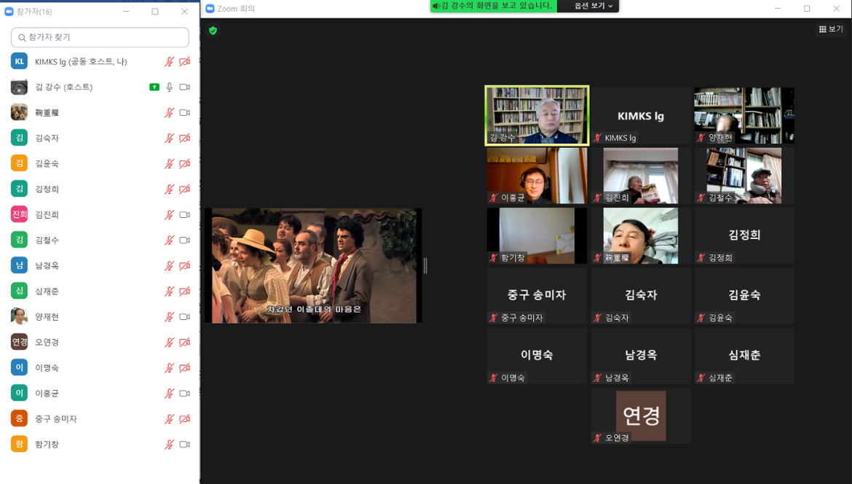Click the green screen-sharing indicator beside 김 강수

pos(154,87)
